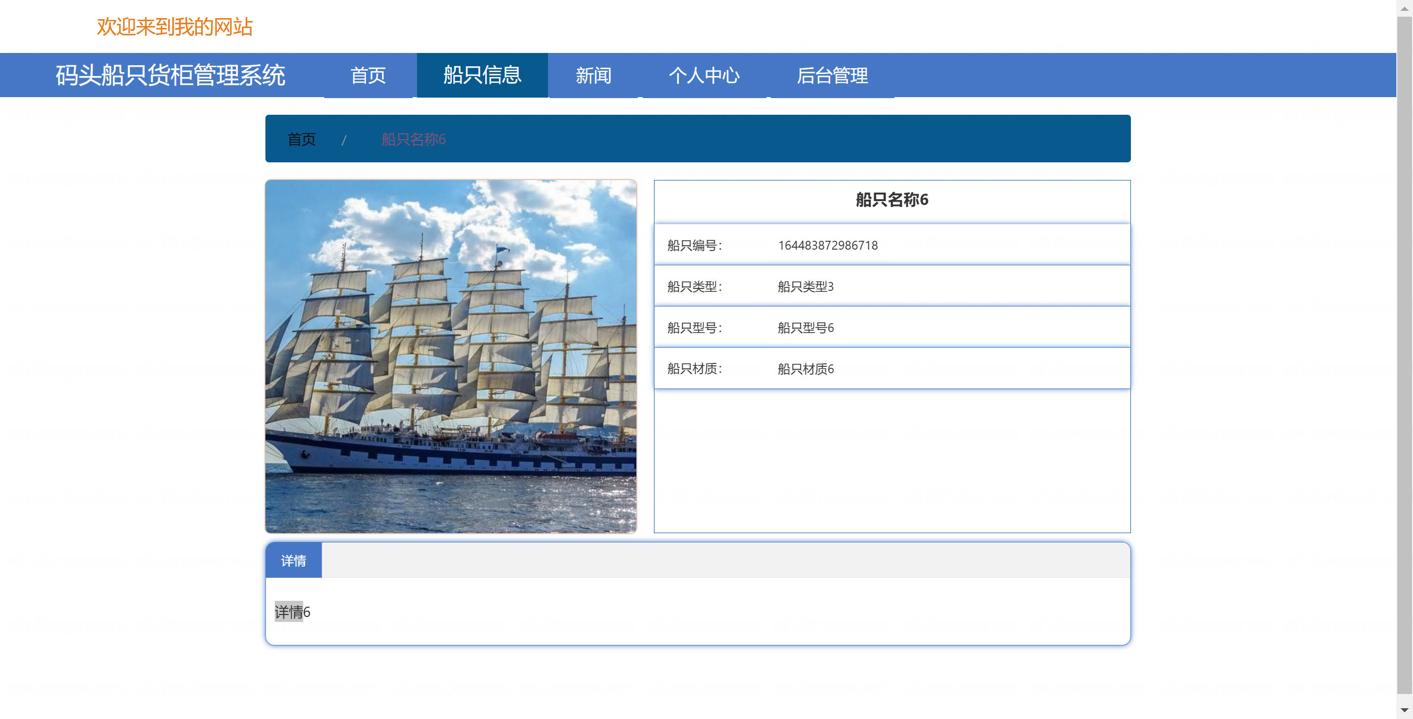Open 后台管理 from the navigation bar
The width and height of the screenshot is (1413, 719).
[x=832, y=75]
